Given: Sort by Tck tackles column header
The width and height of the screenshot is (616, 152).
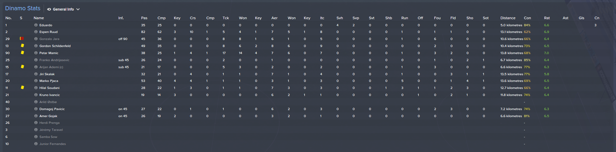Looking at the screenshot, I should (226, 18).
